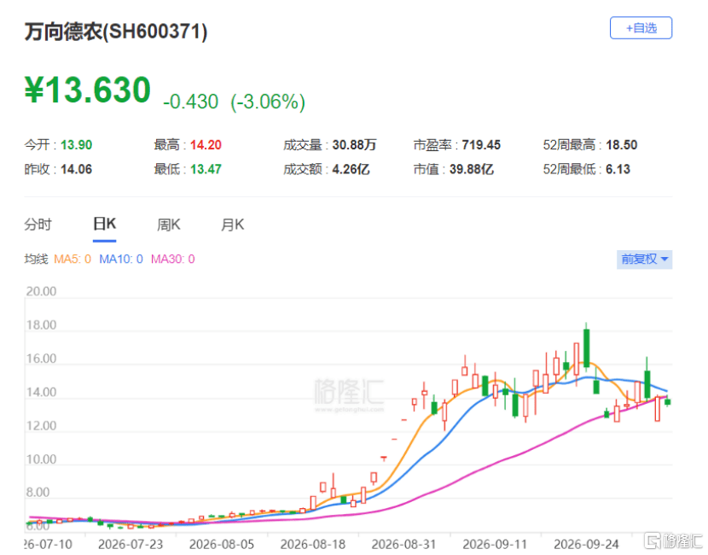
Task: Click the last green candlestick at chart end
Action: coord(667,402)
